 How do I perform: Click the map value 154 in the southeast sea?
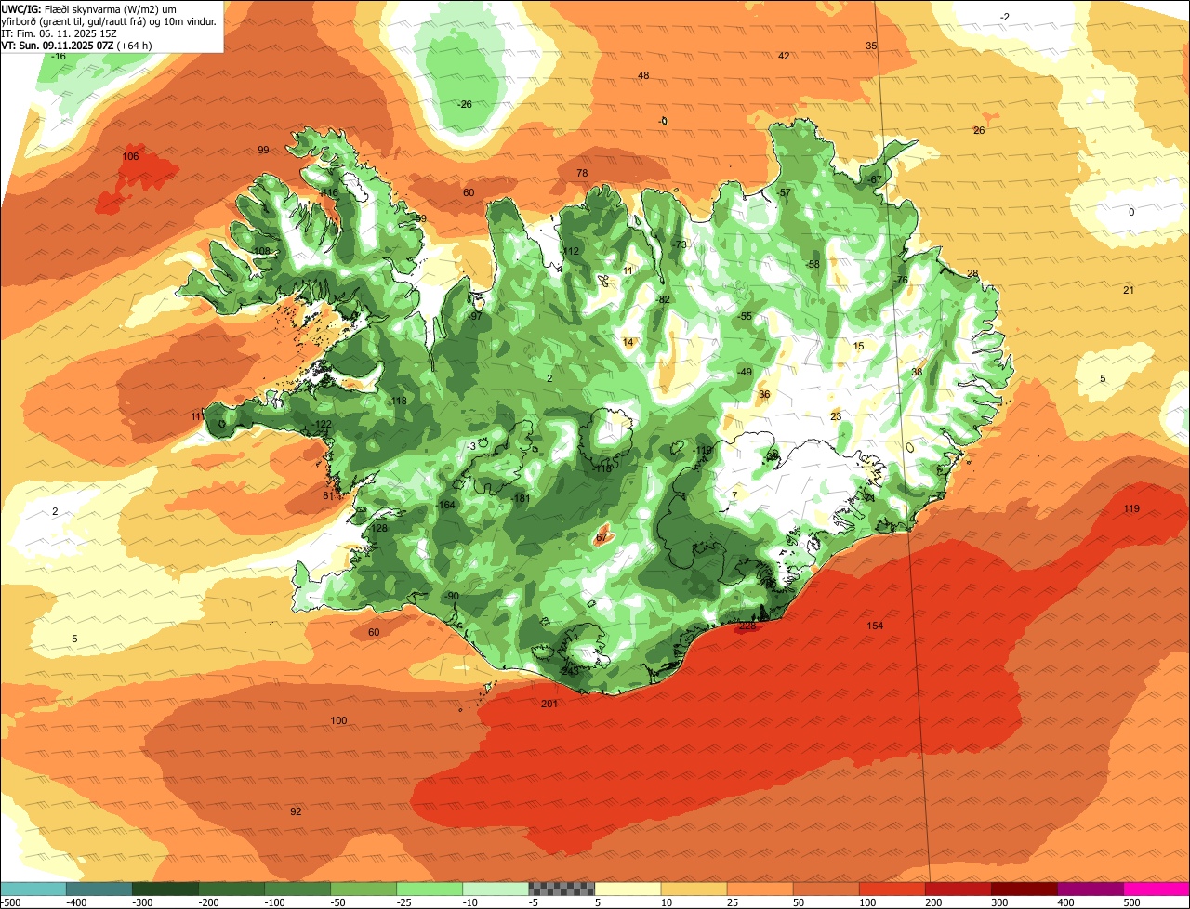click(x=875, y=626)
